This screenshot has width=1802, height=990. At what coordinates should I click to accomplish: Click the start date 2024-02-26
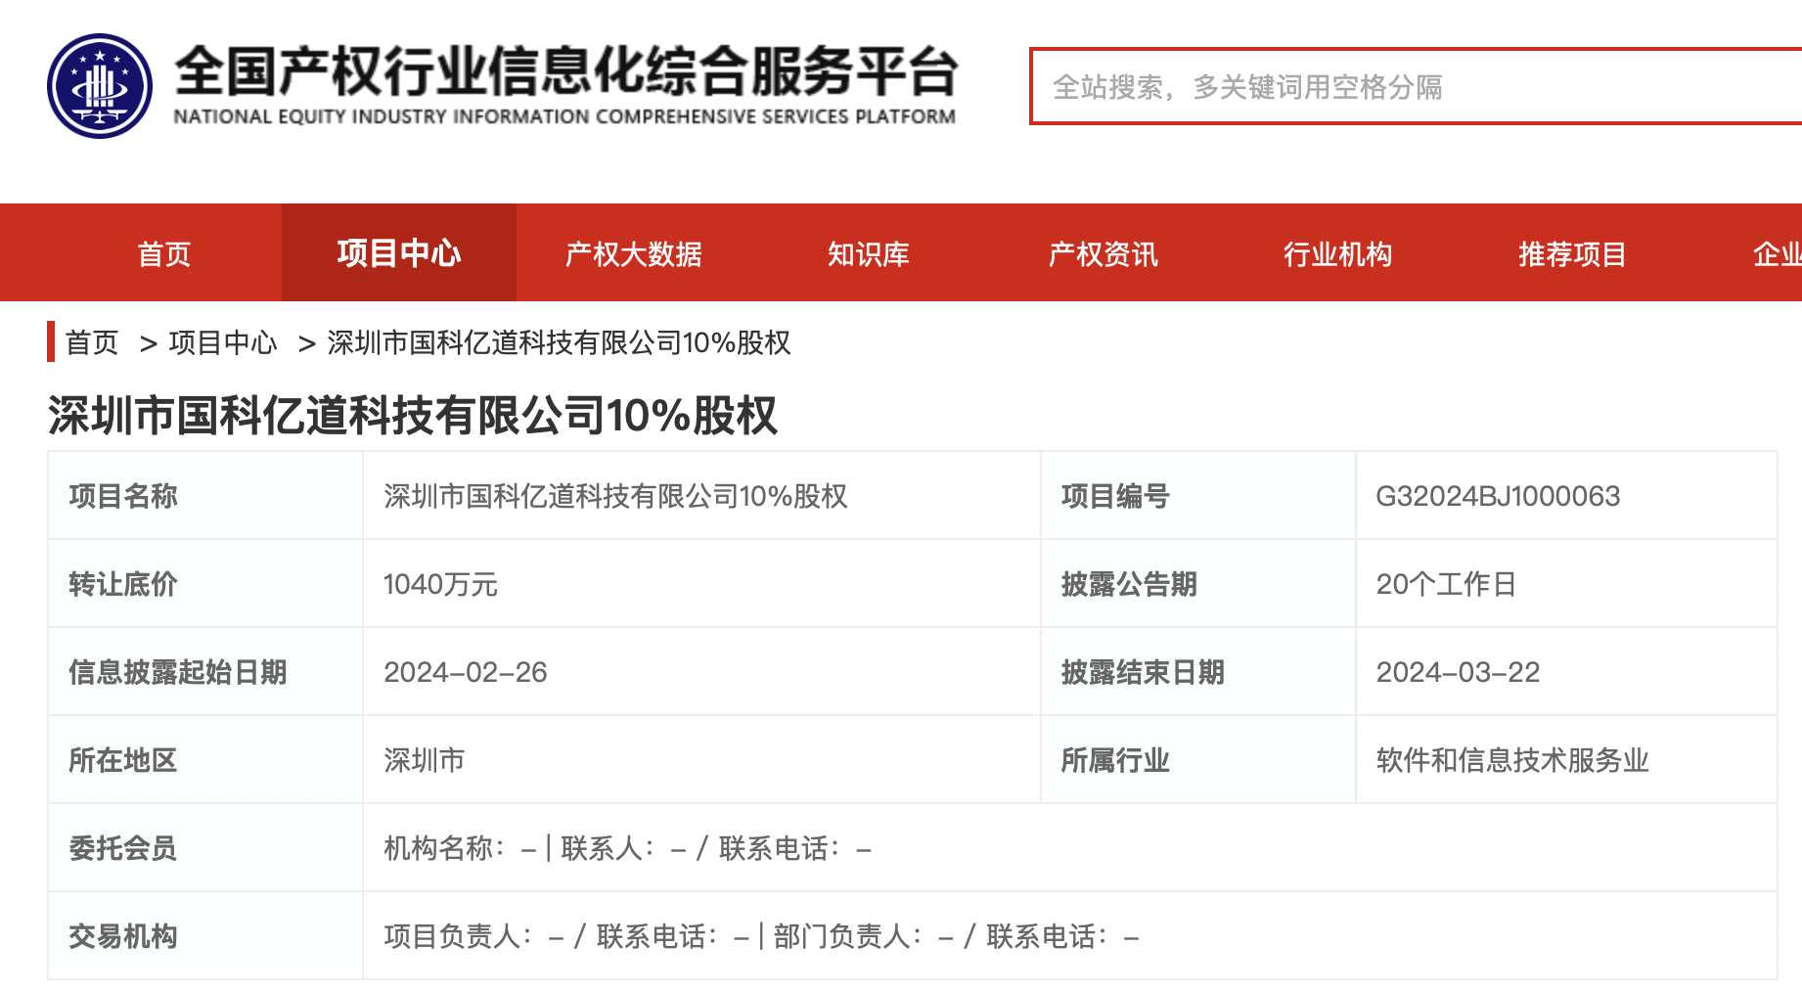point(466,672)
